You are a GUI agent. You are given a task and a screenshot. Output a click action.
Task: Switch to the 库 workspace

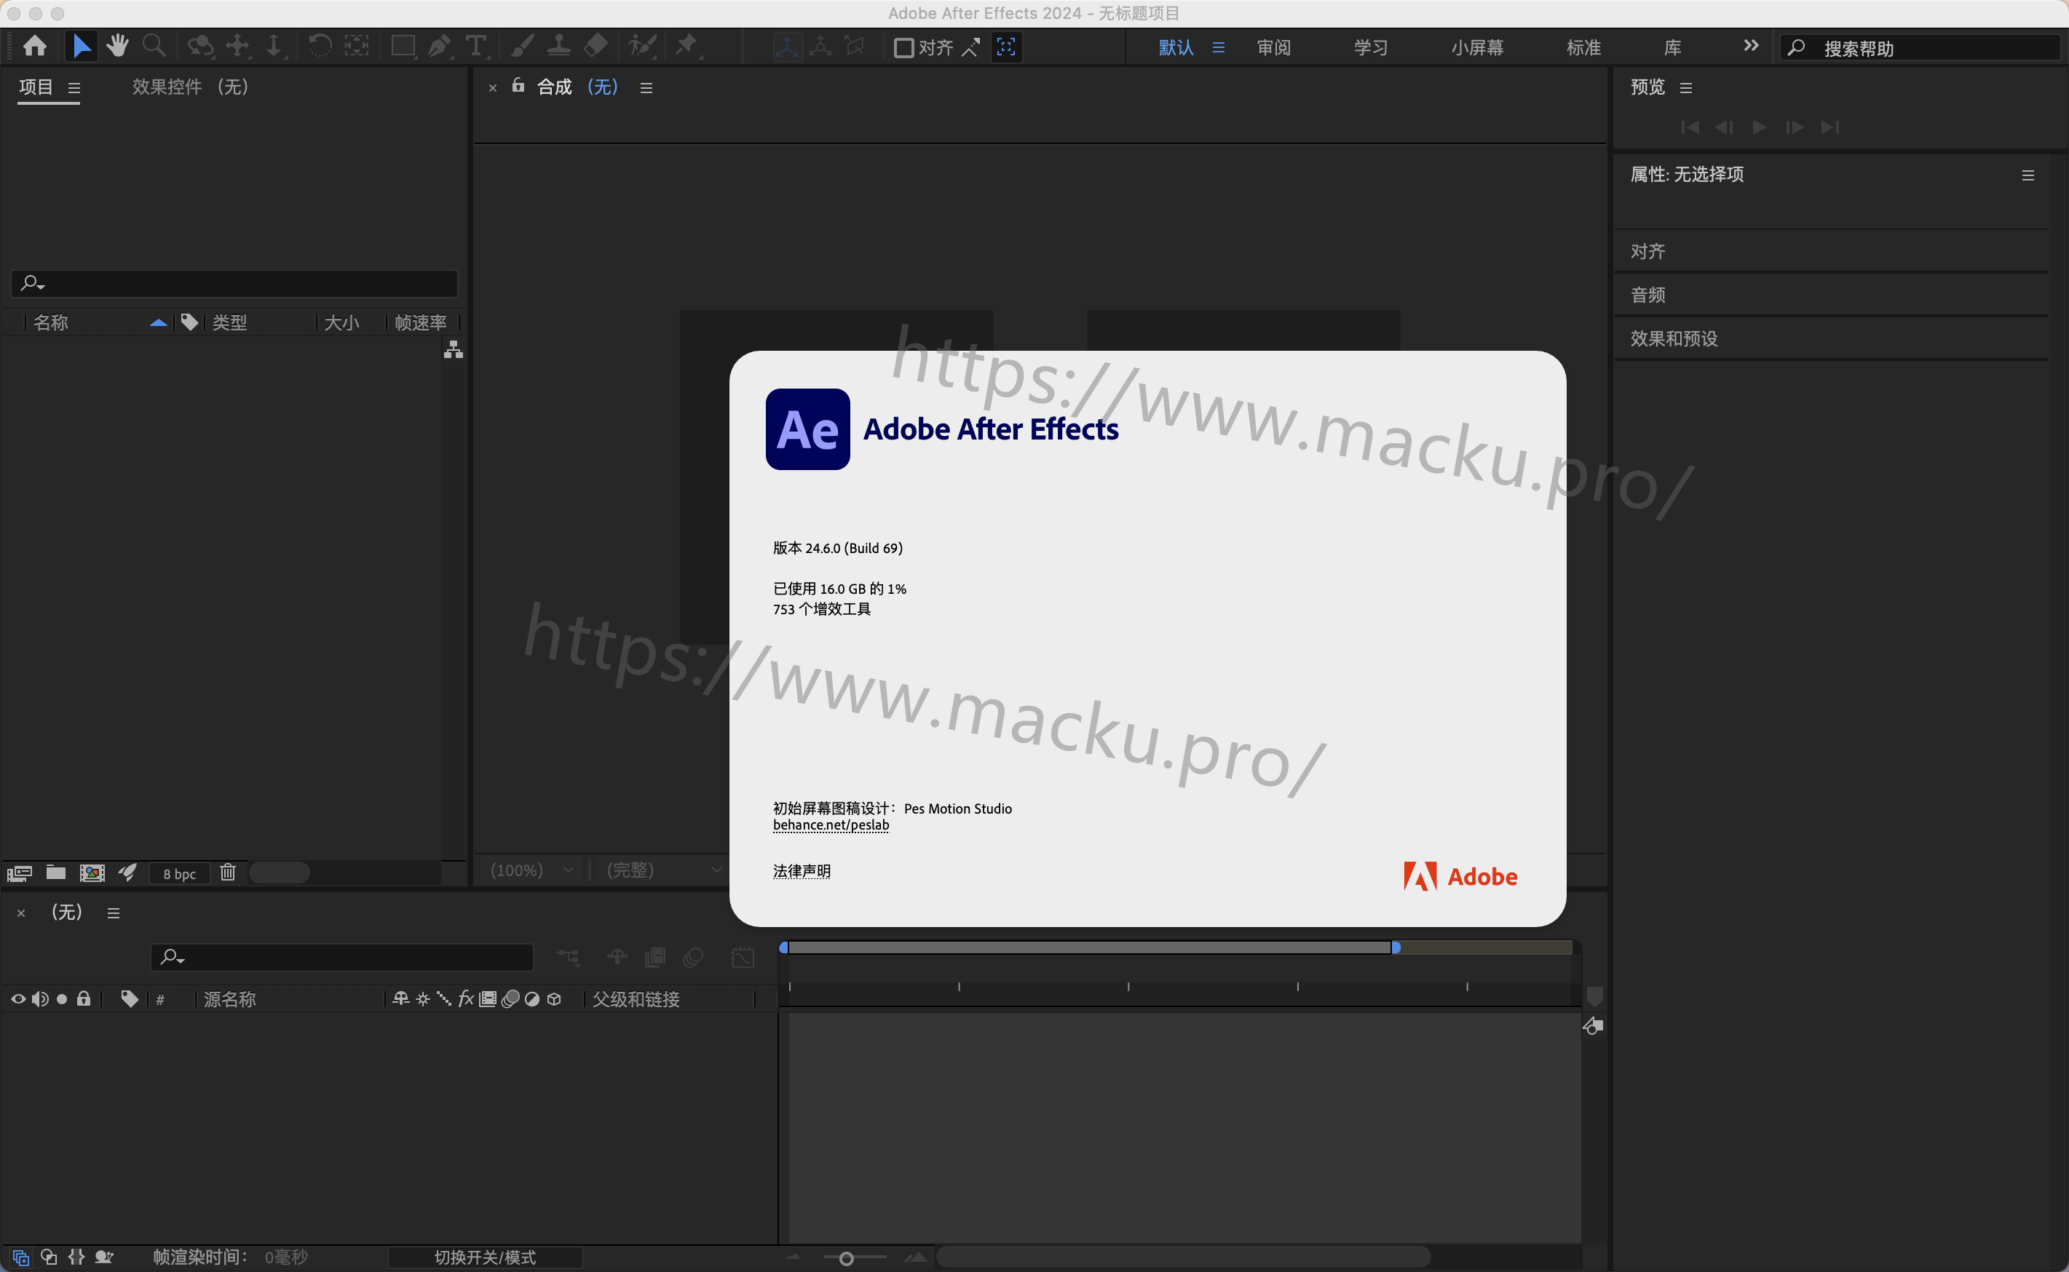point(1673,48)
